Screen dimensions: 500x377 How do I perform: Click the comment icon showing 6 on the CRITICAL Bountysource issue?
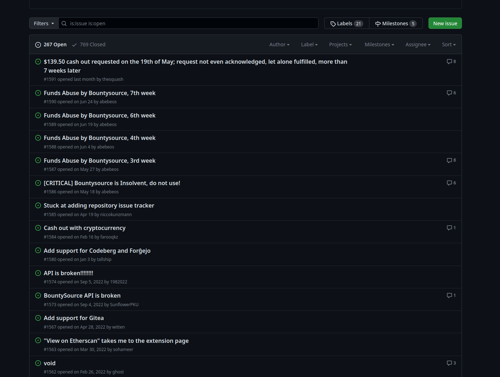point(449,183)
